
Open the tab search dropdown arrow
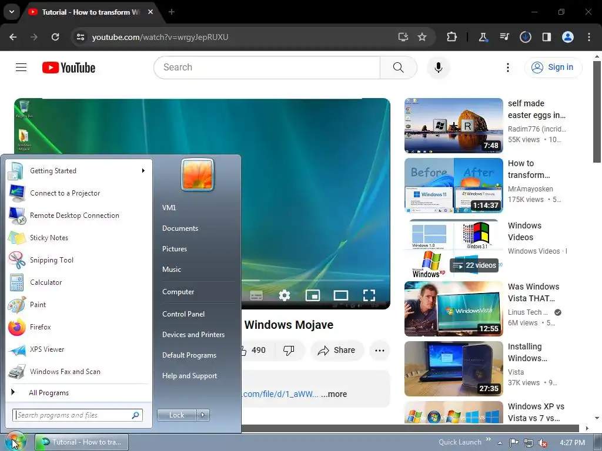click(x=12, y=12)
